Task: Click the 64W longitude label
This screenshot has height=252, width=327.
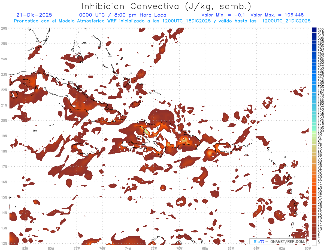Action: point(256,248)
